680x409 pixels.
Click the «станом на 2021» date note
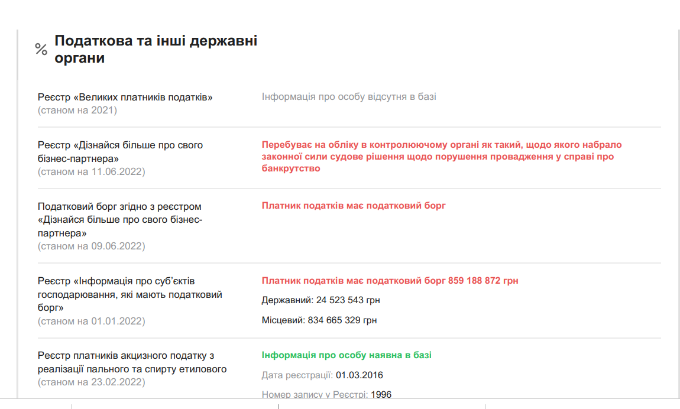tap(77, 110)
